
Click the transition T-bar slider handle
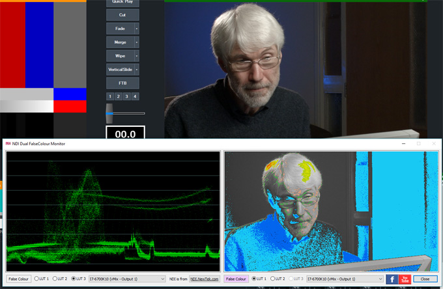[109, 113]
